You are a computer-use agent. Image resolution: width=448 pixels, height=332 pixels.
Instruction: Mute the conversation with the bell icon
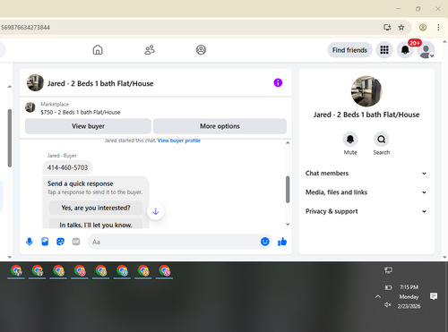pos(350,140)
